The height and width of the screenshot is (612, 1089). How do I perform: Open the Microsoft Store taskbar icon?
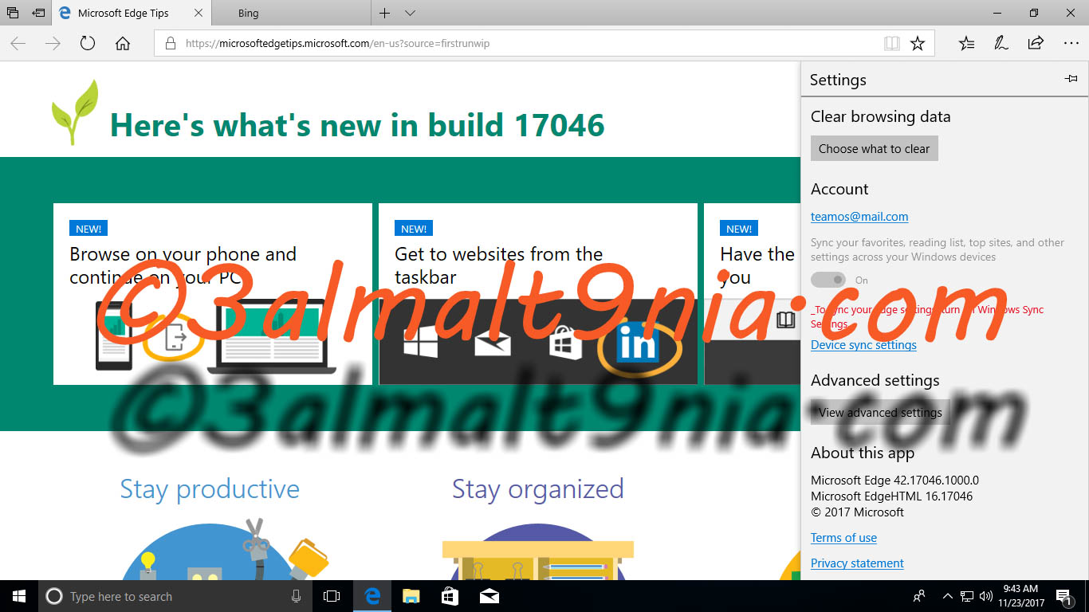point(450,596)
